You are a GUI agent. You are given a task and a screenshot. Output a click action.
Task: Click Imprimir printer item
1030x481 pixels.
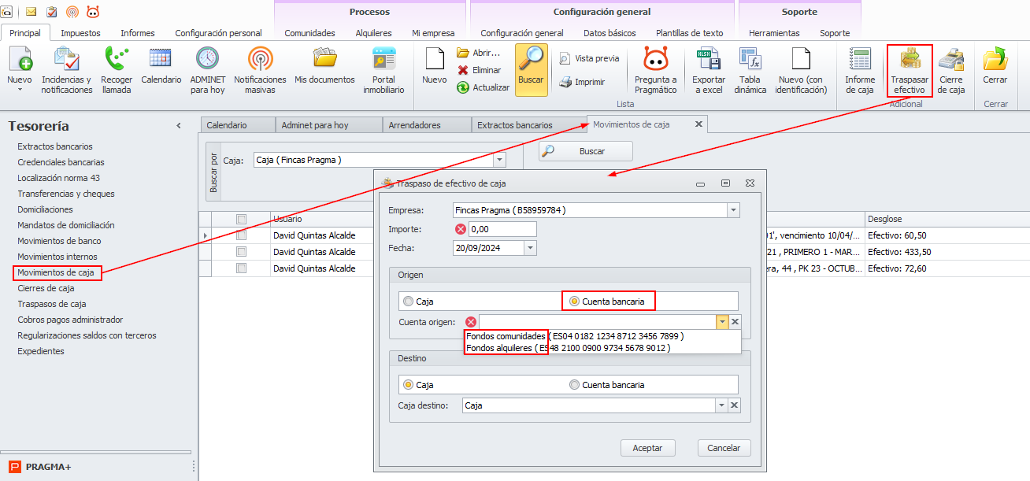[582, 82]
